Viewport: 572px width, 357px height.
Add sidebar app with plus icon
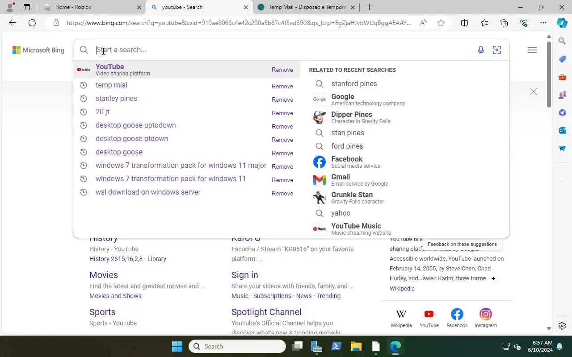click(x=562, y=177)
